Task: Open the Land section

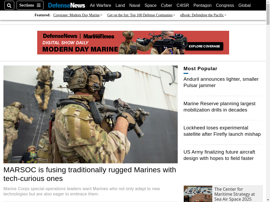Action: click(120, 5)
